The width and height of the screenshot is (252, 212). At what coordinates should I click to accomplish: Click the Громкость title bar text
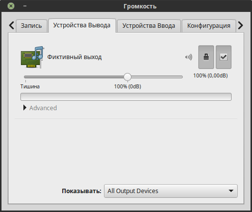(140, 6)
